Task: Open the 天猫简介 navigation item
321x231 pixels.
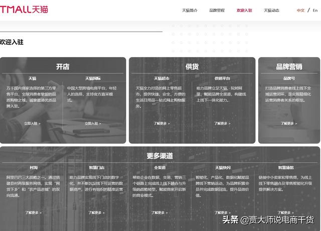Action: pos(190,10)
